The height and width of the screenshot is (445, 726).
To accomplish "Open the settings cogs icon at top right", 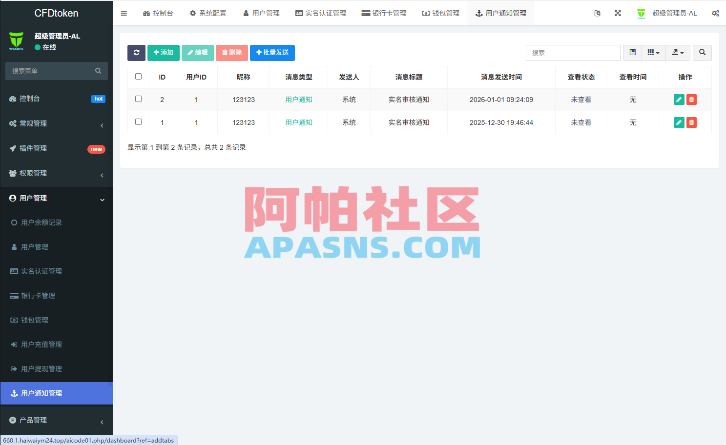I will click(715, 13).
